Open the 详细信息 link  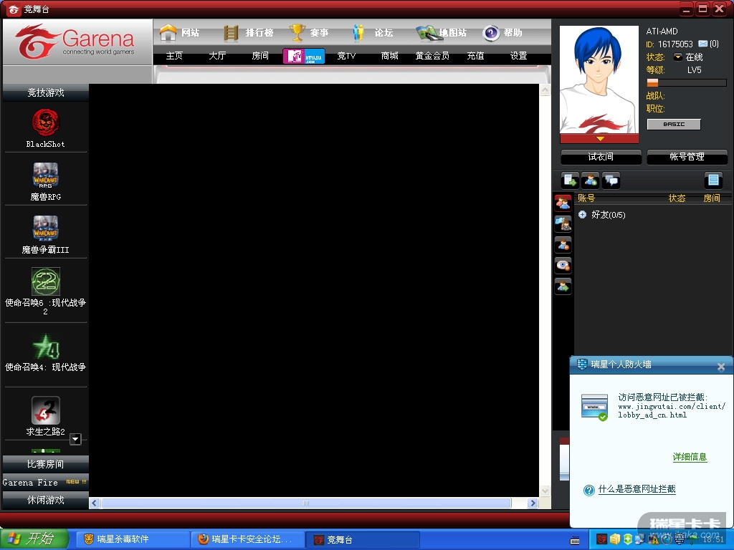click(690, 457)
